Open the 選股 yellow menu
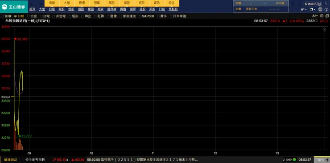The image size is (330, 163). [142, 3]
